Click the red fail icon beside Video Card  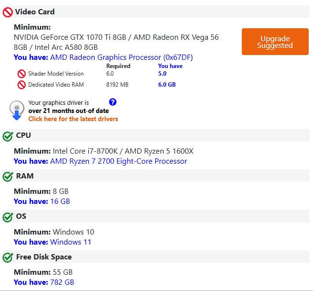click(8, 12)
